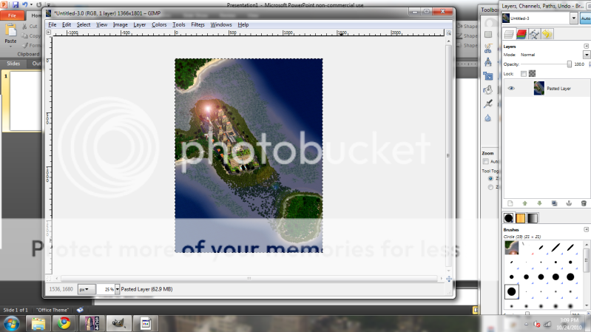
Task: Select the Bucket Fill tool
Action: pyautogui.click(x=488, y=89)
